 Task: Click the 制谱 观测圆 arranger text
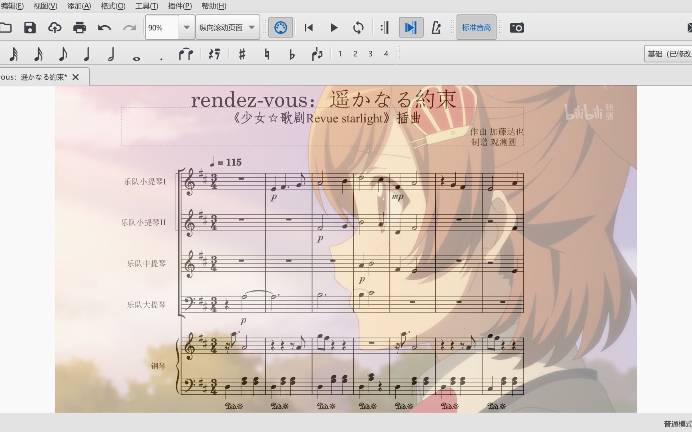click(494, 142)
